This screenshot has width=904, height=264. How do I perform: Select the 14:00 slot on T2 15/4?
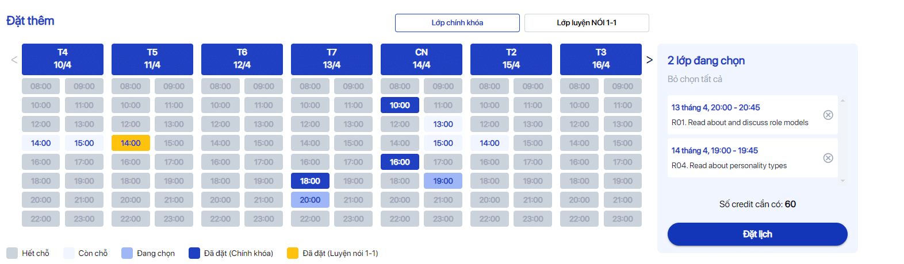pos(489,143)
